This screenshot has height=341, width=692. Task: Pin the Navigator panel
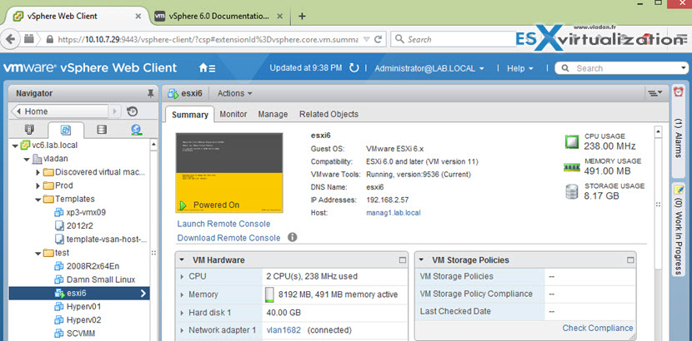tap(151, 93)
